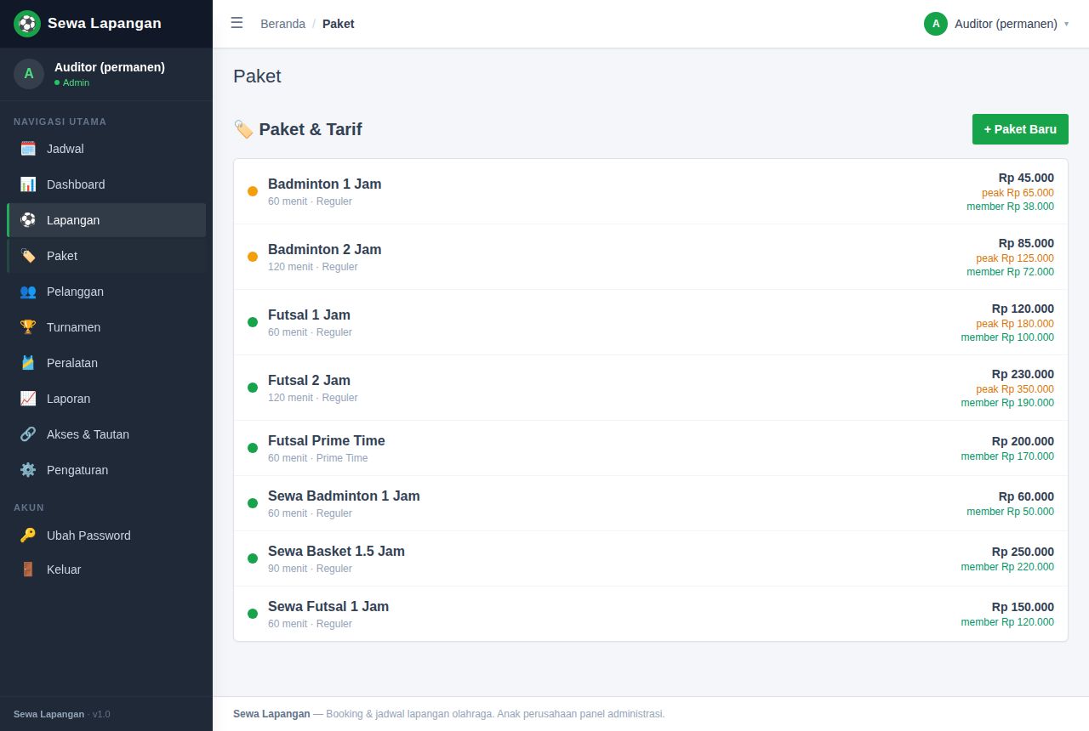Open the Sewa Basket 1.5 Jam package row
Viewport: 1089px width, 731px height.
[x=651, y=558]
